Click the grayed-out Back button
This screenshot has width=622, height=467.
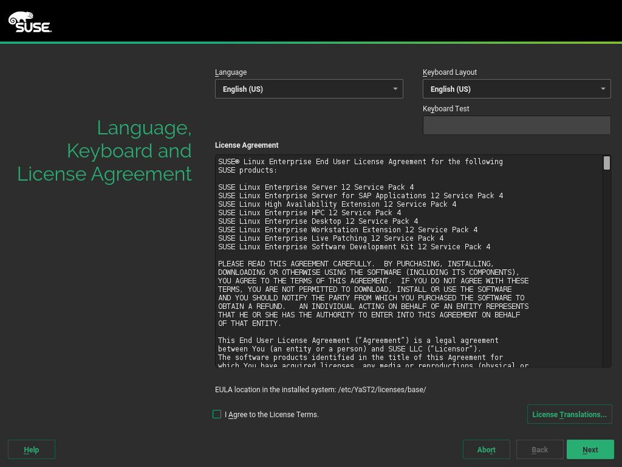tap(539, 449)
